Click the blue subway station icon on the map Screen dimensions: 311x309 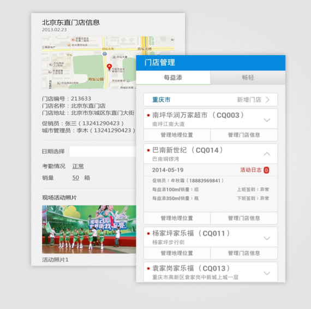(105, 54)
